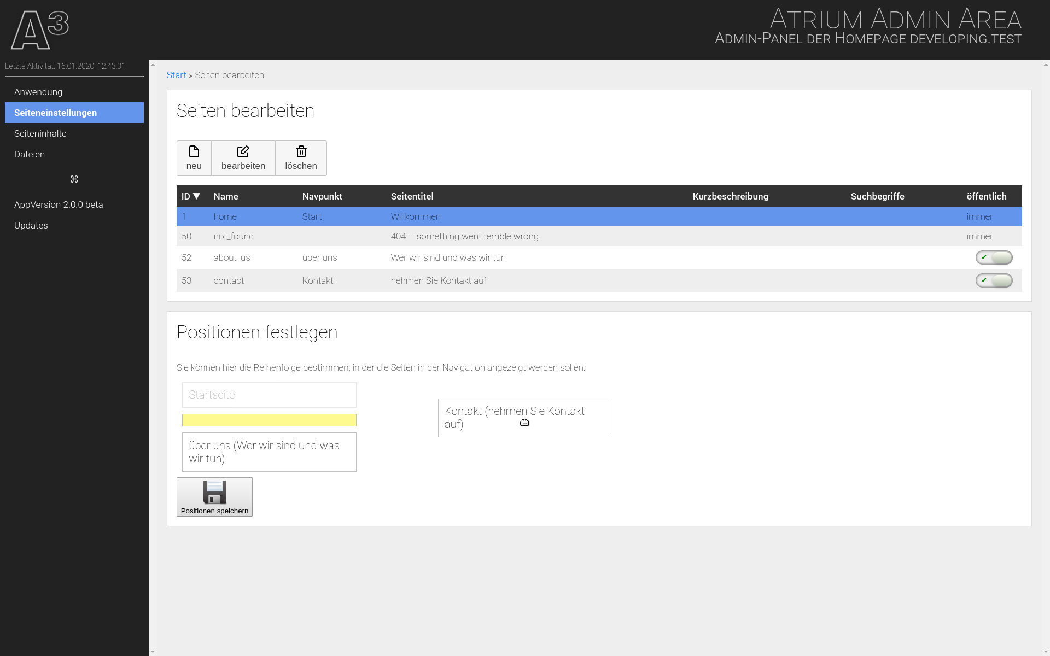The image size is (1050, 656).
Task: Sort table by ID column arrow
Action: pyautogui.click(x=197, y=196)
